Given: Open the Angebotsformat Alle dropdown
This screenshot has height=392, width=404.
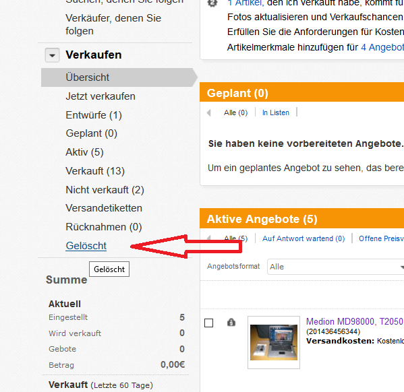Looking at the screenshot, I should pos(336,267).
